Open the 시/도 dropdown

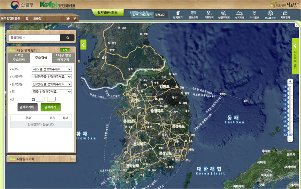pos(52,69)
